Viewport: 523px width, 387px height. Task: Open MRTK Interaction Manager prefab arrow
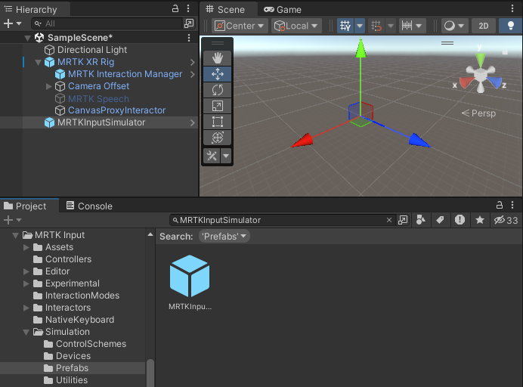pyautogui.click(x=193, y=74)
